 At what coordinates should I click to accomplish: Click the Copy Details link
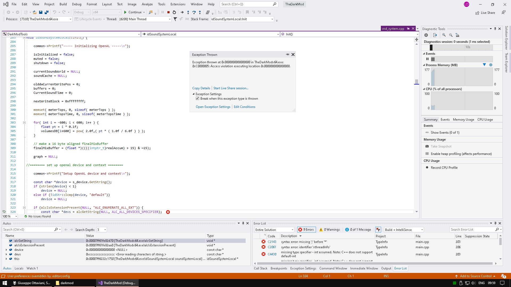[201, 88]
